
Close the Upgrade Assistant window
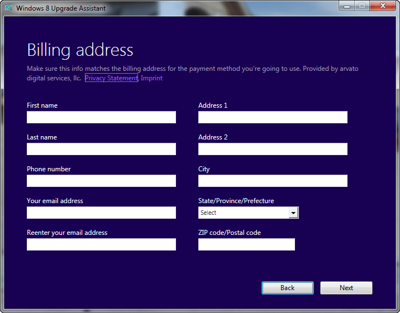pos(382,6)
